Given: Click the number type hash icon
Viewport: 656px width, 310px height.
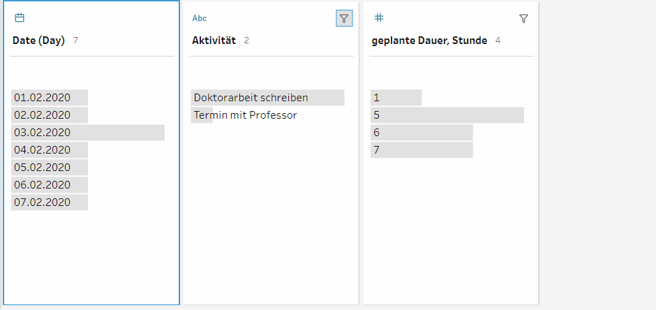Looking at the screenshot, I should 379,18.
